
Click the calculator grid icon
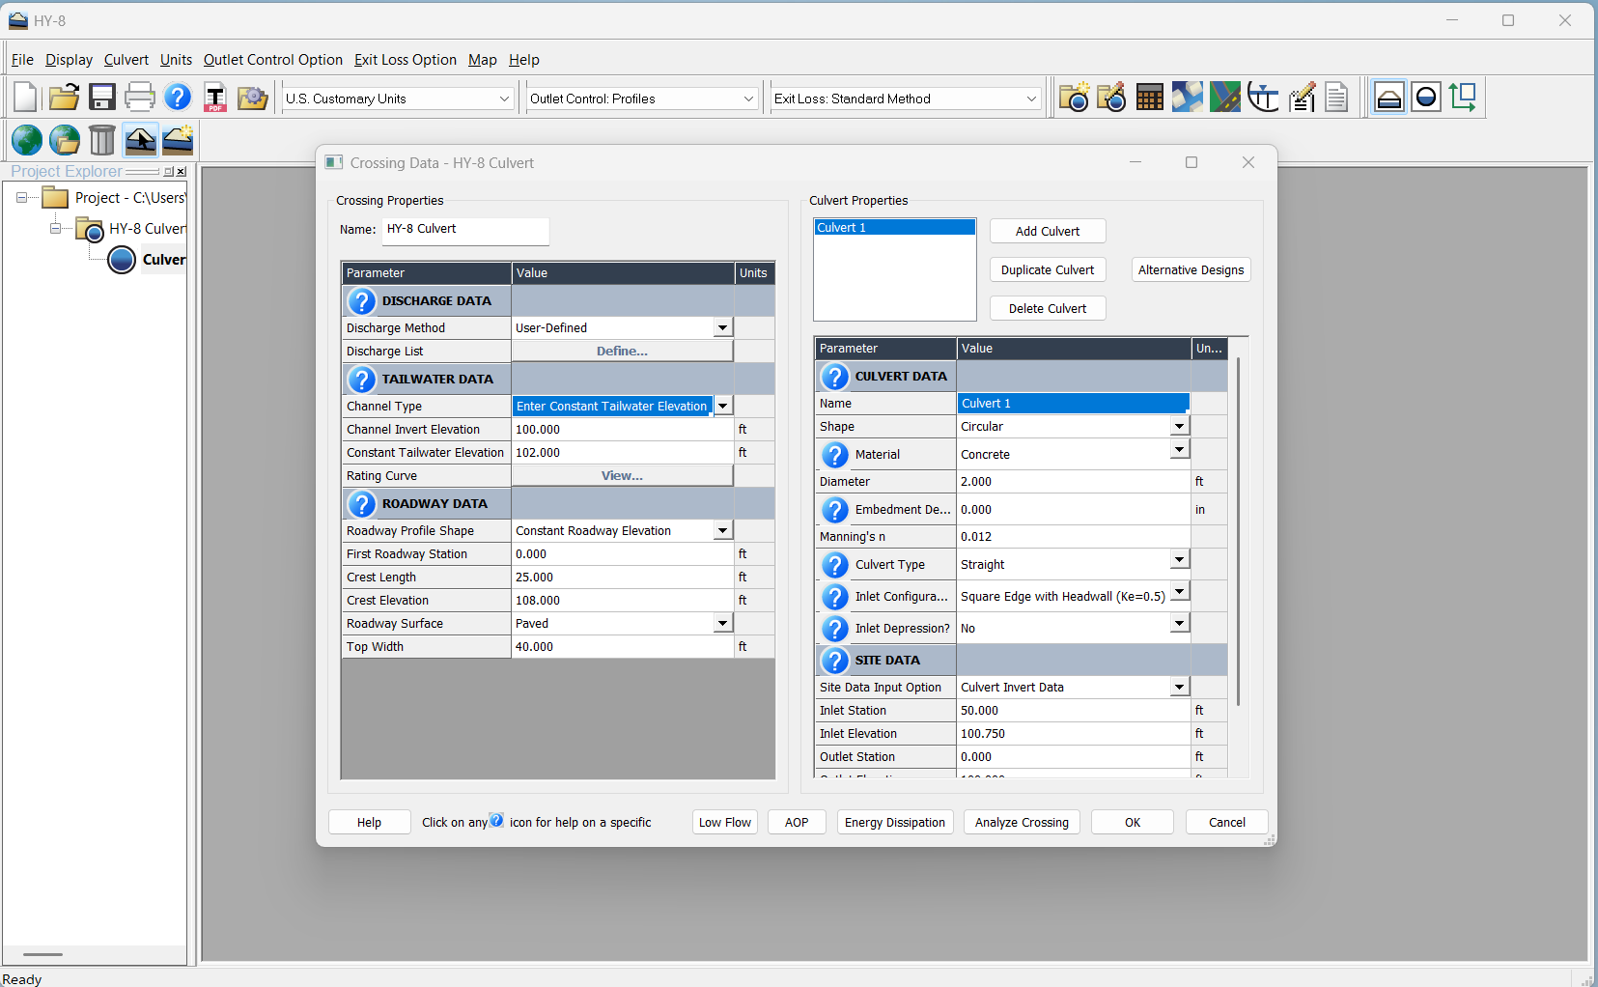(x=1149, y=98)
